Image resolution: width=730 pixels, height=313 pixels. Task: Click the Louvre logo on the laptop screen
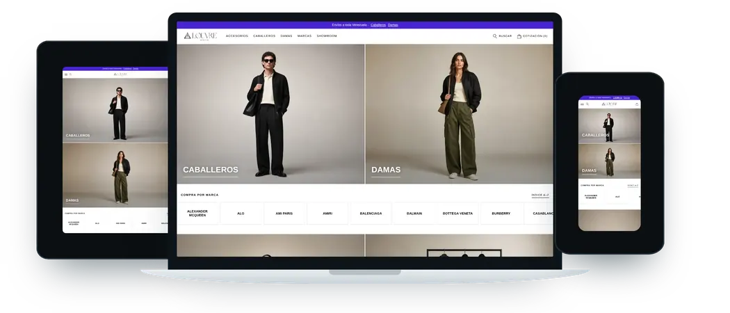200,36
